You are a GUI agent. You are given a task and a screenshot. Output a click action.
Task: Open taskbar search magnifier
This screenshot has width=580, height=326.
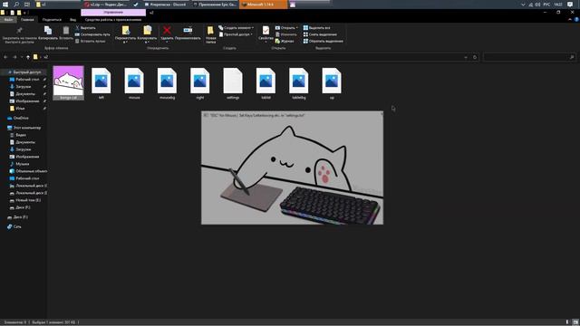pyautogui.click(x=16, y=5)
